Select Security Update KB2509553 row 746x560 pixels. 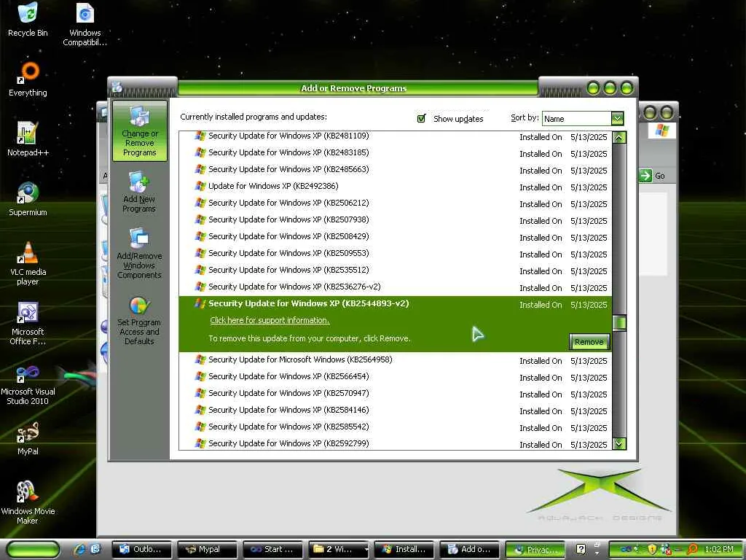click(396, 253)
